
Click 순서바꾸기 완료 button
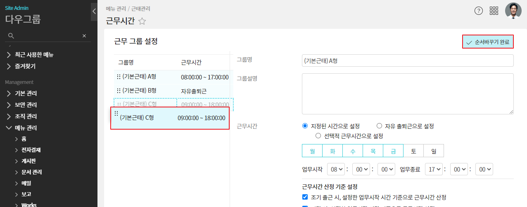coord(488,42)
